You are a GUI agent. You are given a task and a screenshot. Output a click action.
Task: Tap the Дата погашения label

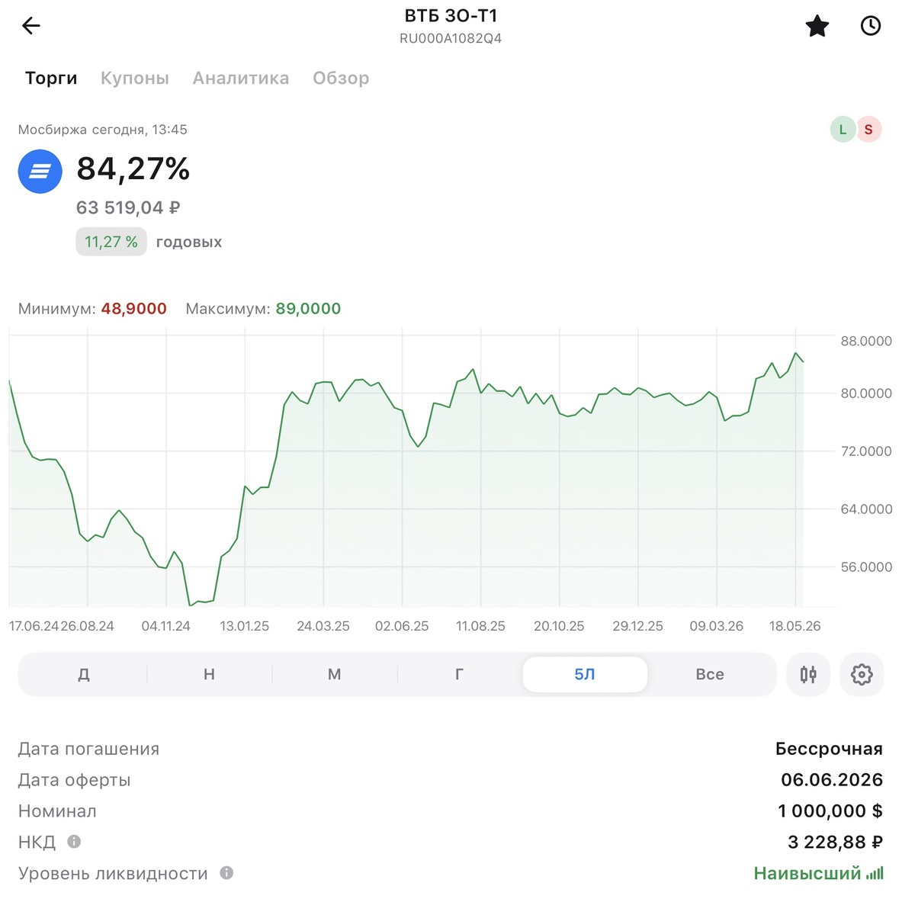tap(88, 749)
